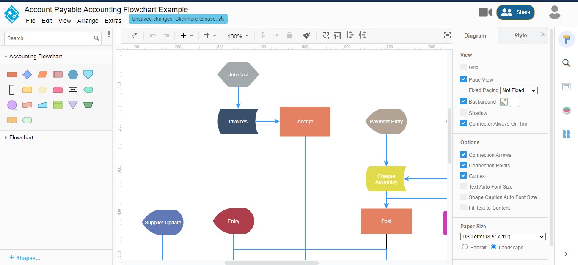
Task: Select the Portrait orientation radio button
Action: coord(465,247)
